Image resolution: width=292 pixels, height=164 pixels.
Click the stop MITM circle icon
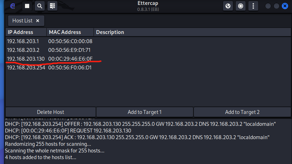[x=241, y=6]
